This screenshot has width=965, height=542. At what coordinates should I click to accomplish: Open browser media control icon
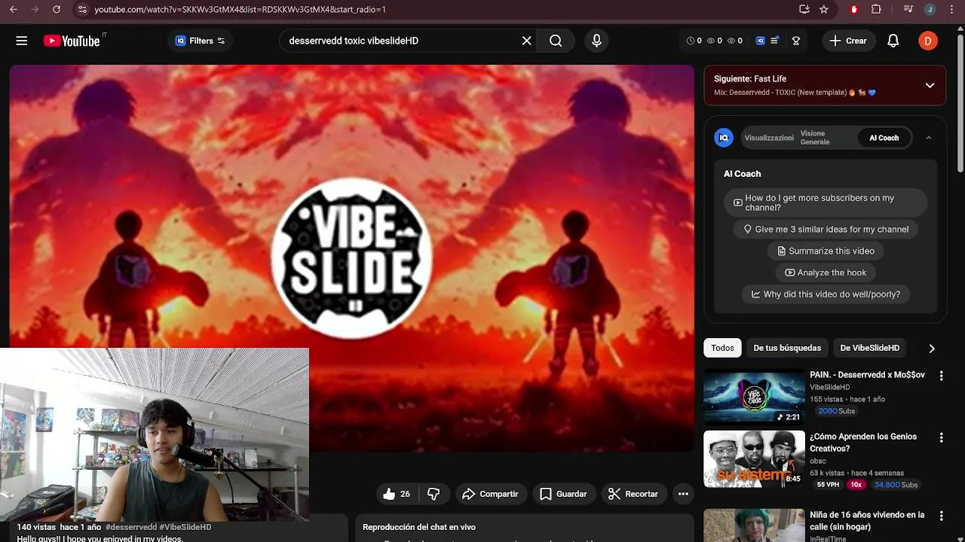908,9
